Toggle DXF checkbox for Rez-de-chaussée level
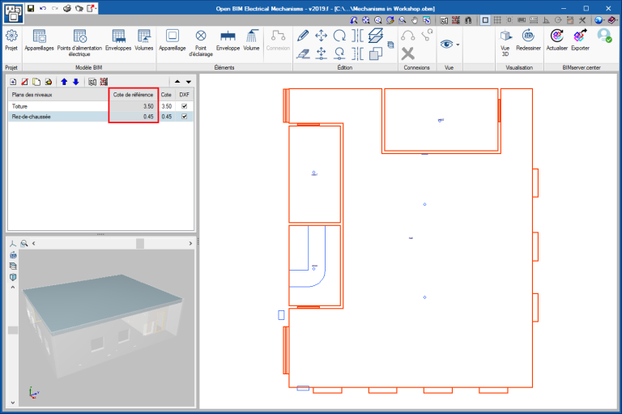Image resolution: width=622 pixels, height=414 pixels. click(x=185, y=117)
